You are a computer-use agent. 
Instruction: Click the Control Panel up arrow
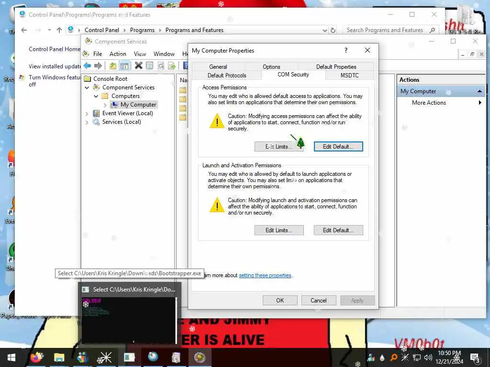[59, 30]
